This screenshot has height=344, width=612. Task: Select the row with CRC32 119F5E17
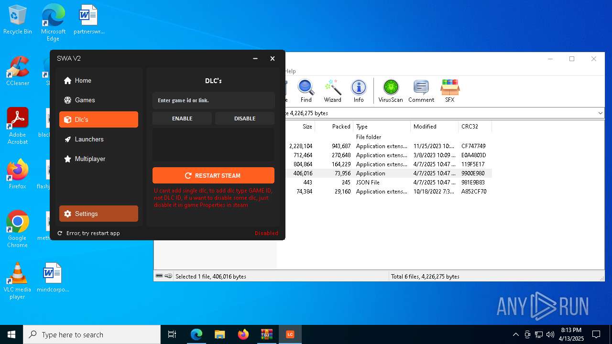click(388, 164)
